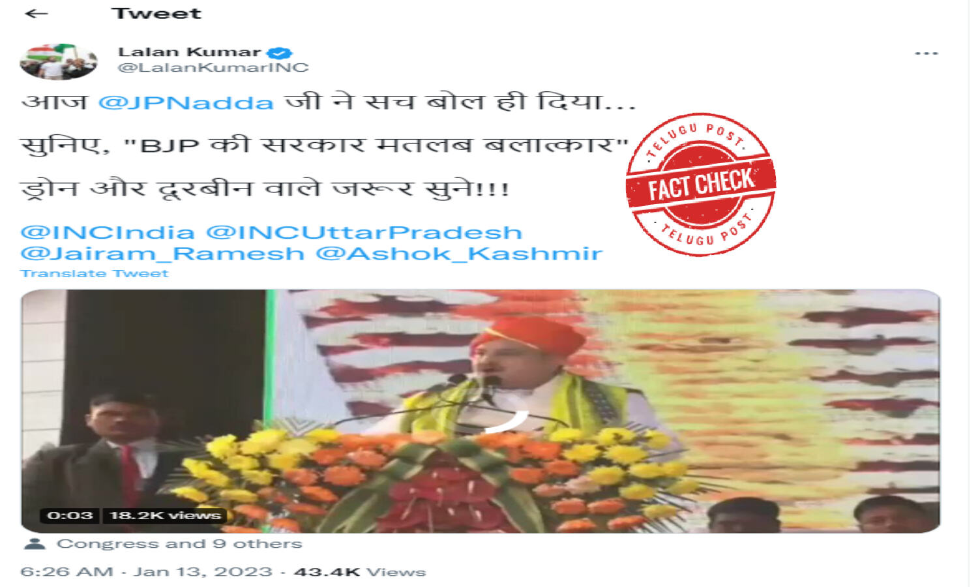Open the @Ashok_Kashmir mention
The height and width of the screenshot is (587, 978).
pos(459,253)
